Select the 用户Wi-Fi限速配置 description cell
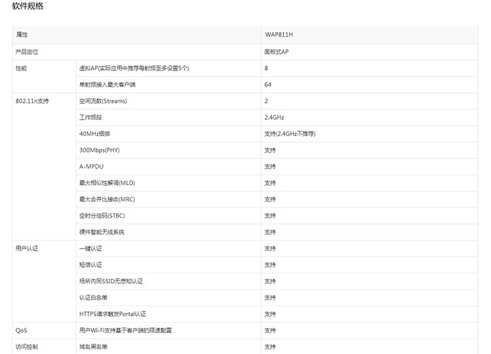The image size is (491, 354). click(x=168, y=330)
